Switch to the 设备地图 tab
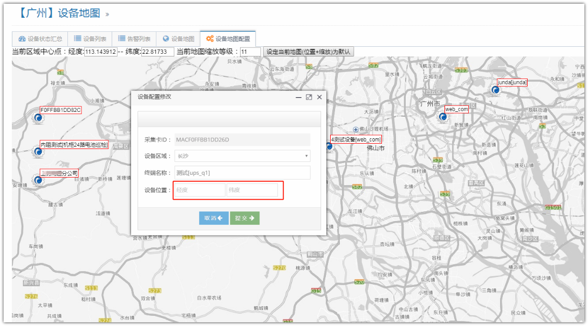This screenshot has width=588, height=326. [x=178, y=39]
